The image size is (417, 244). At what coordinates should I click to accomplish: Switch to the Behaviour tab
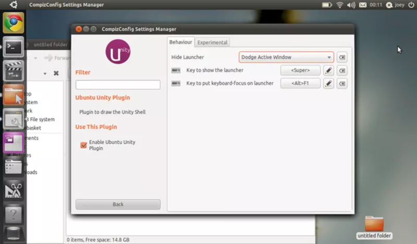tap(180, 42)
